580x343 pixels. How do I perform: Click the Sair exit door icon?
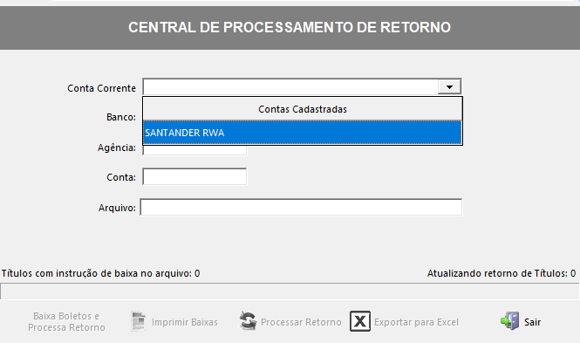point(510,321)
